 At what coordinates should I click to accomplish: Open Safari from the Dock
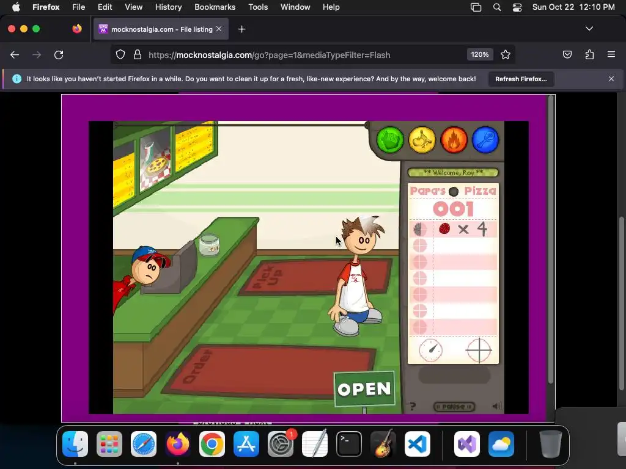[x=144, y=444]
